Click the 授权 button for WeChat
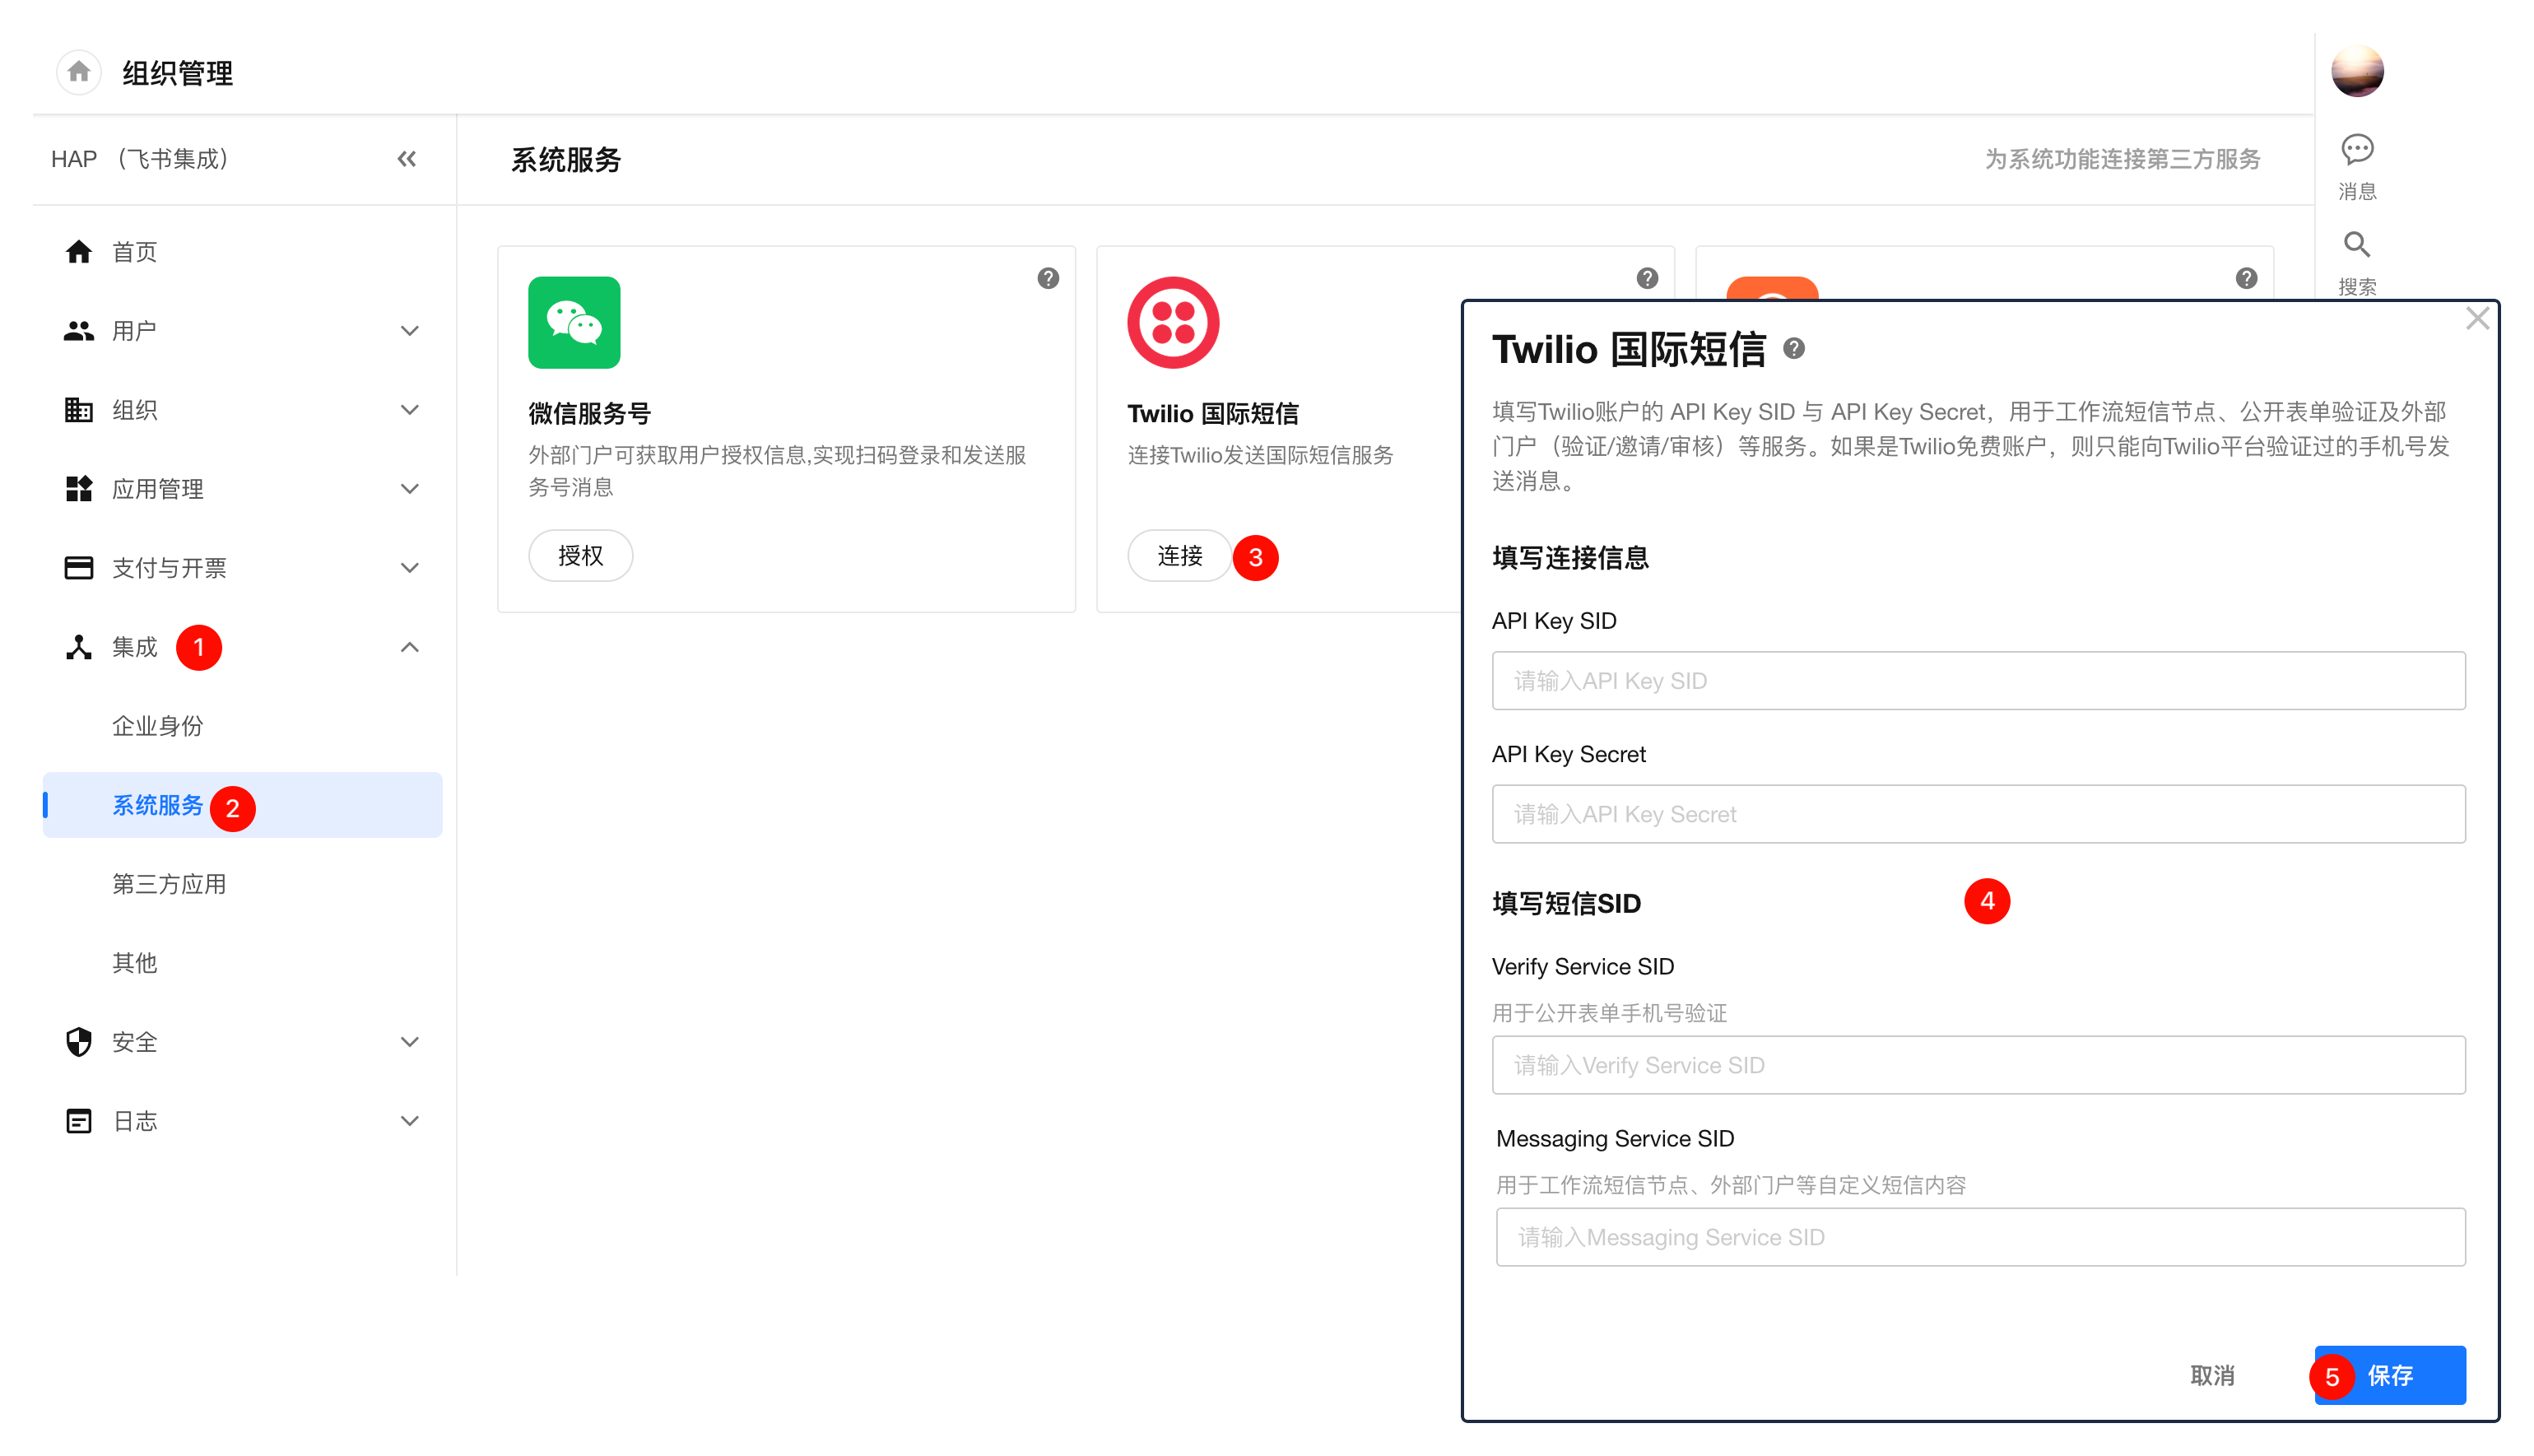 [x=579, y=556]
